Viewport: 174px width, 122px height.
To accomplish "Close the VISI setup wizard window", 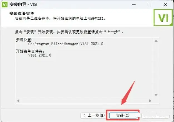I will point(165,5).
